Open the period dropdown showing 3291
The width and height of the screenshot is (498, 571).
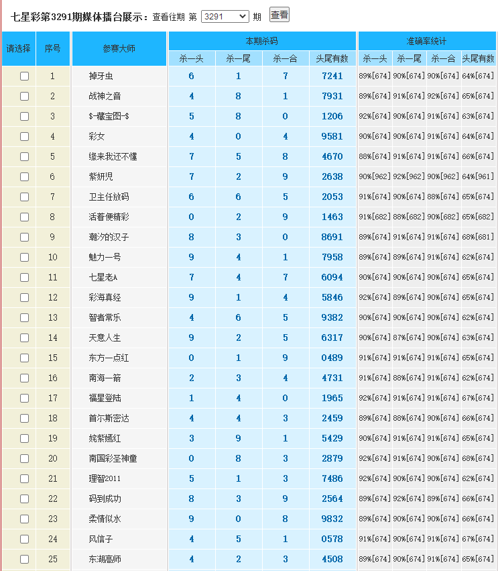pos(225,16)
